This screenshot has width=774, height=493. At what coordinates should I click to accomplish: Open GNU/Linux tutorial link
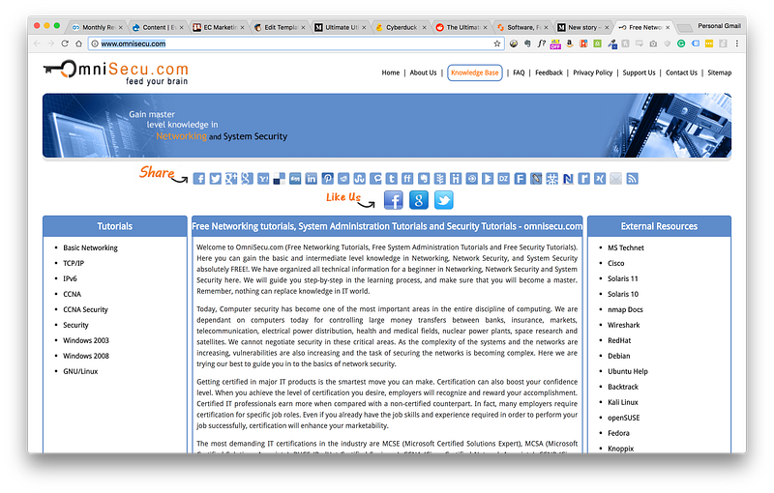[80, 371]
